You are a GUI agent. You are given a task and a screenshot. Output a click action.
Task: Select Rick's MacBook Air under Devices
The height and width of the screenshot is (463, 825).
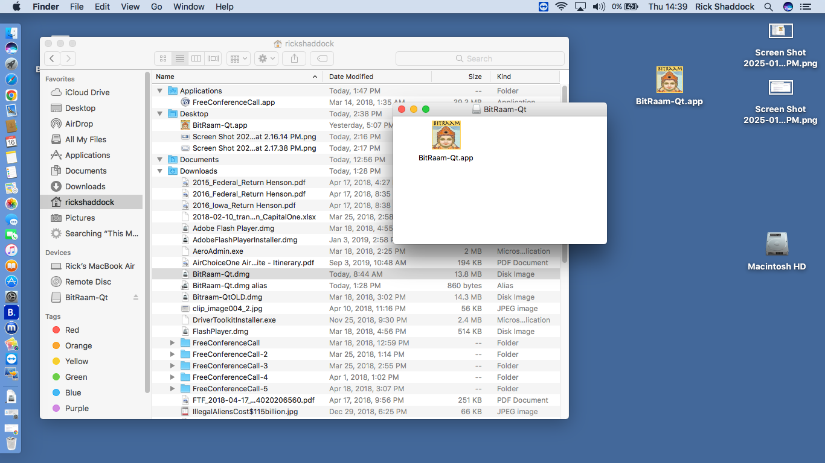[x=100, y=266]
